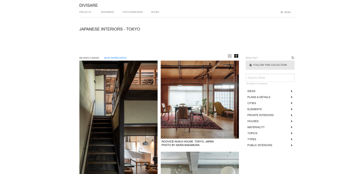The width and height of the screenshot is (364, 174).
Task: Click arrow icon beside HOUSES
Action: [292, 121]
